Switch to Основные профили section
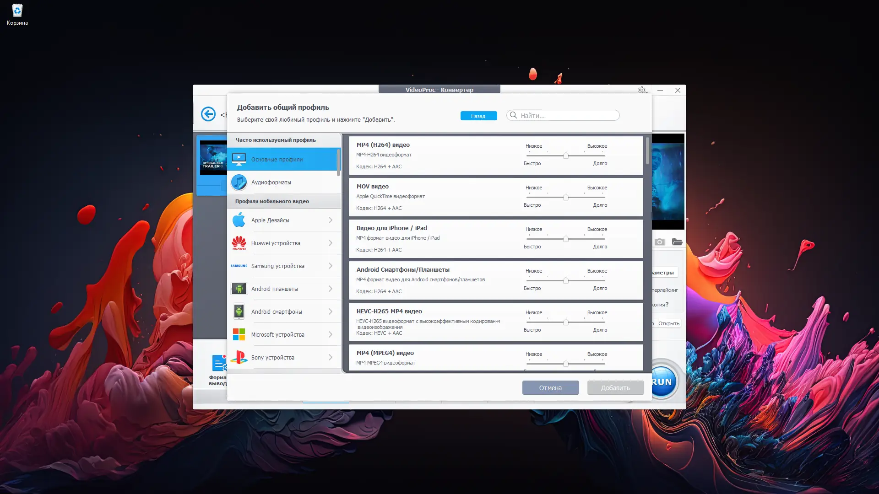The height and width of the screenshot is (494, 879). click(x=284, y=159)
